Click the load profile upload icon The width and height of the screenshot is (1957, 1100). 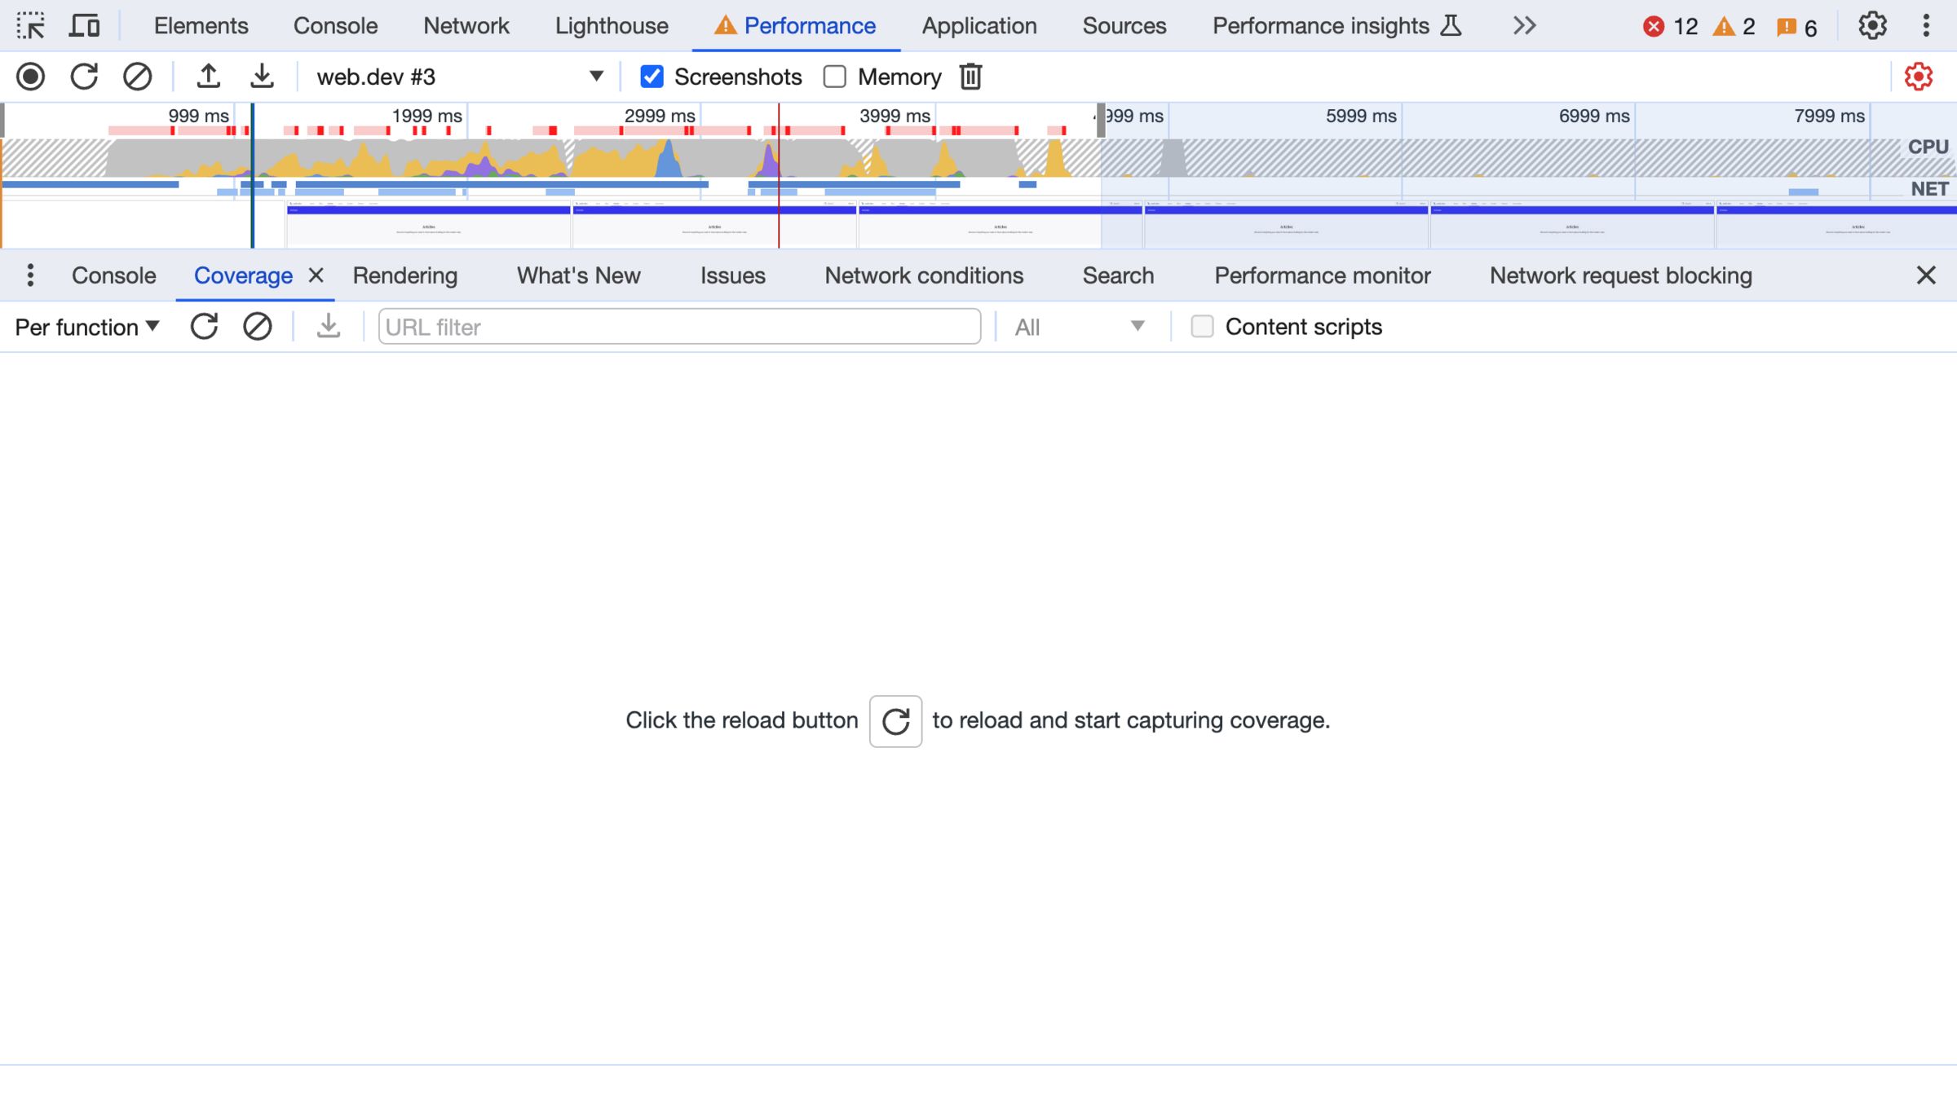(x=208, y=77)
